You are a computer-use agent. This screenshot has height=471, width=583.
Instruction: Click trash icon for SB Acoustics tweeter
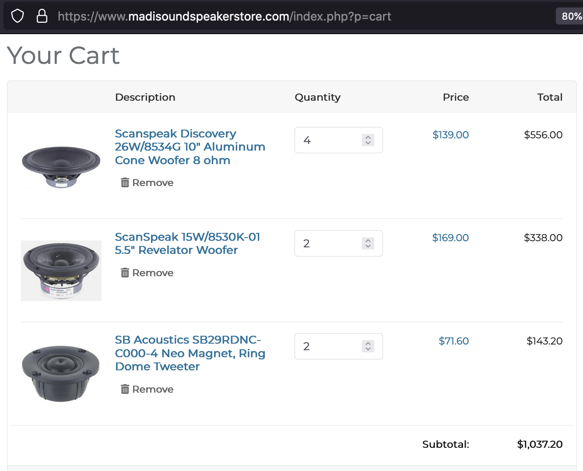pyautogui.click(x=125, y=389)
